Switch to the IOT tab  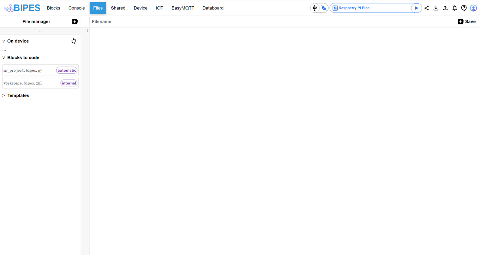tap(159, 8)
